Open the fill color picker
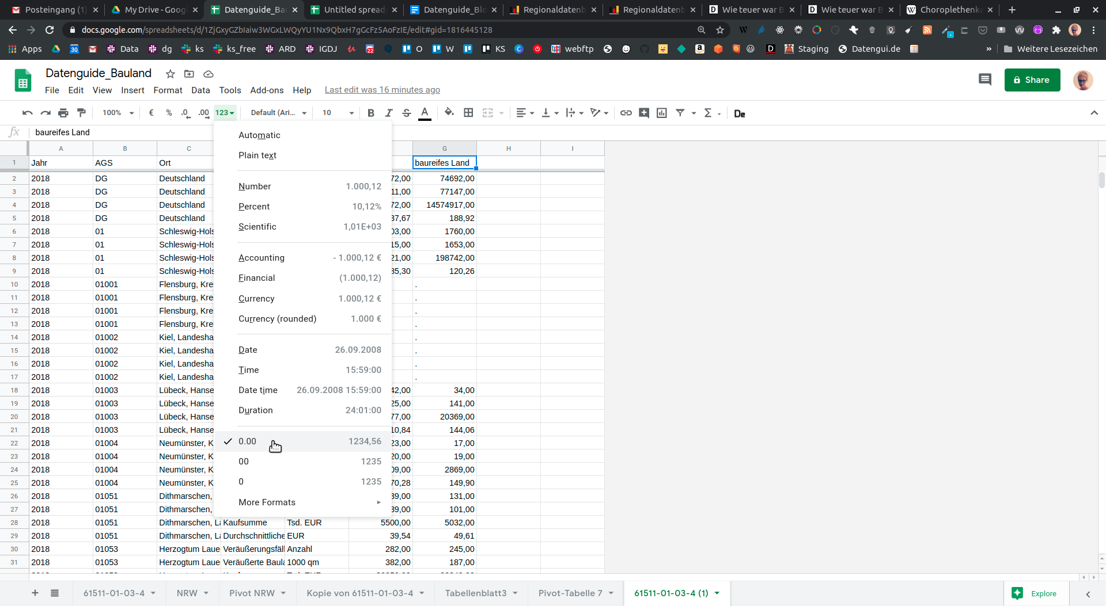1106x606 pixels. (449, 113)
